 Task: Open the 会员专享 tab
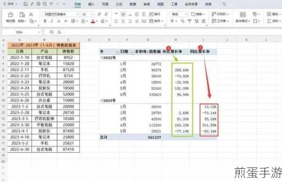click(191, 4)
